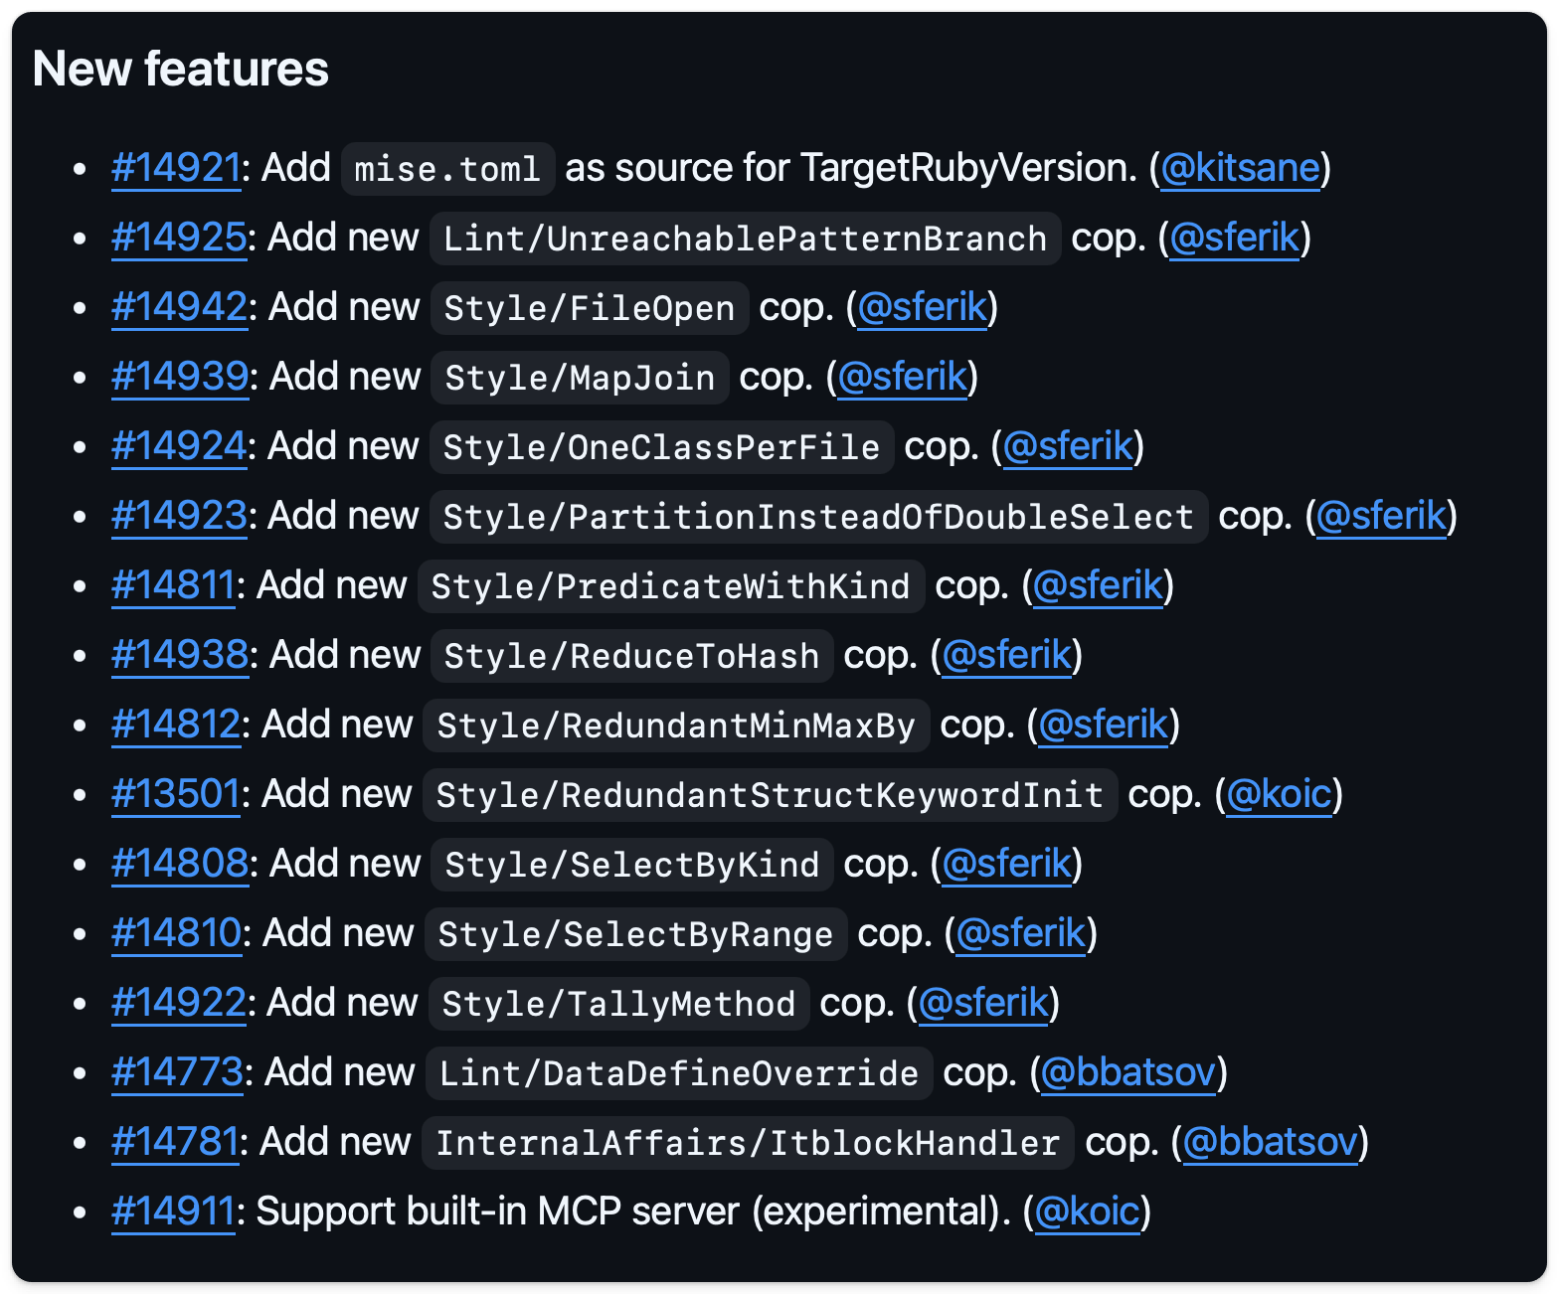Visit @sferik link on Style/TallyMethod line

point(983,1003)
